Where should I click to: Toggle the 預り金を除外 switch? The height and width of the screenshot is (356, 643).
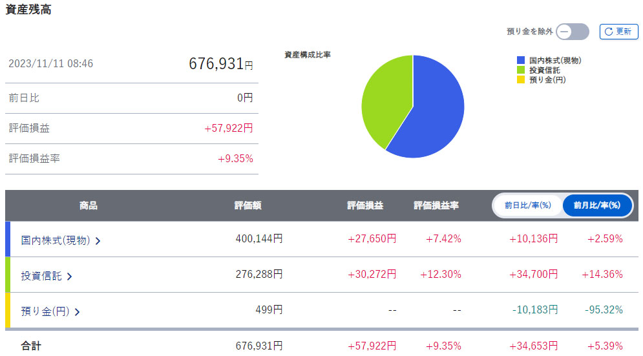pyautogui.click(x=573, y=32)
